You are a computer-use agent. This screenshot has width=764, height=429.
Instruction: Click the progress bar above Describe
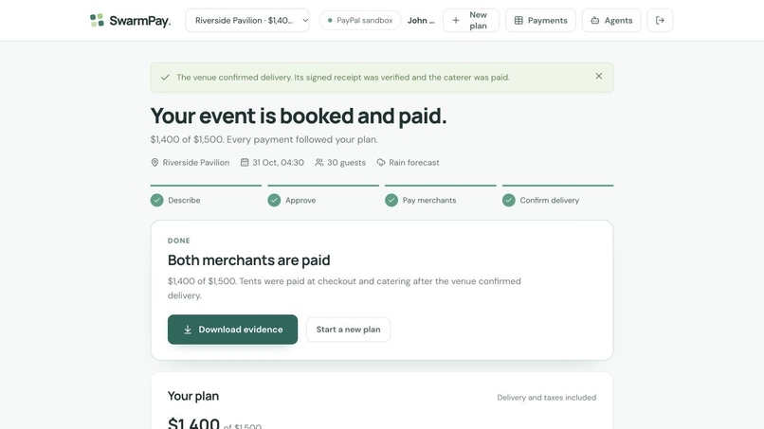[x=206, y=186]
